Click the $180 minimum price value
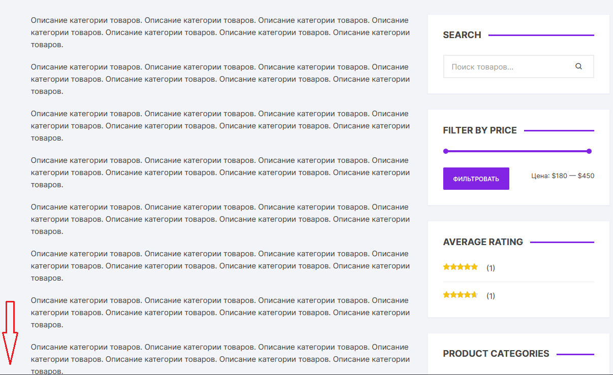Viewport: 613px width, 375px height. click(559, 176)
